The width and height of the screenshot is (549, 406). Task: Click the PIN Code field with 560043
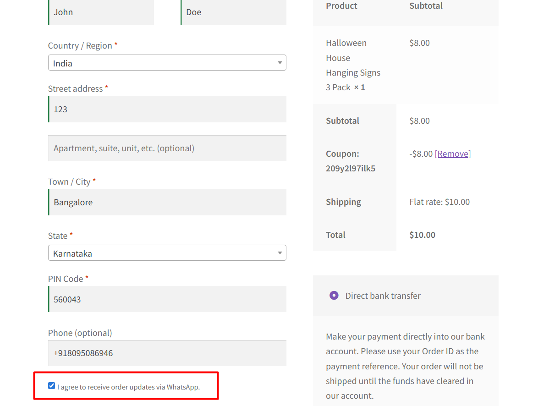tap(167, 300)
